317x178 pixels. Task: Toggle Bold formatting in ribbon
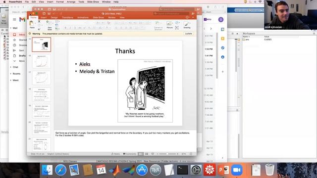point(65,28)
